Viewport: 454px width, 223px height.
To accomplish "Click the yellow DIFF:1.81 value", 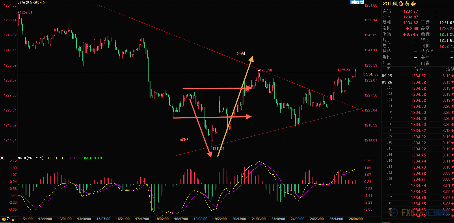I will tap(54, 158).
